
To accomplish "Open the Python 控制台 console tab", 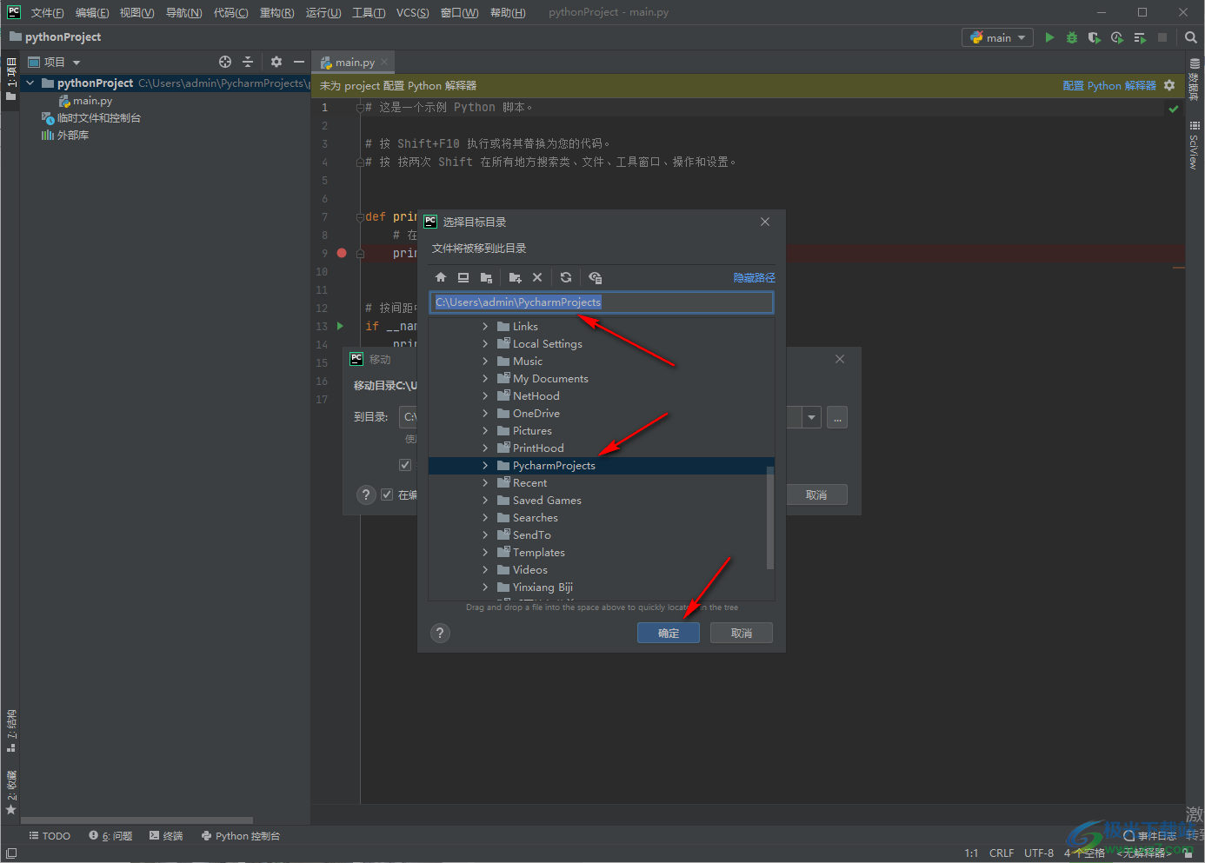I will click(x=241, y=836).
